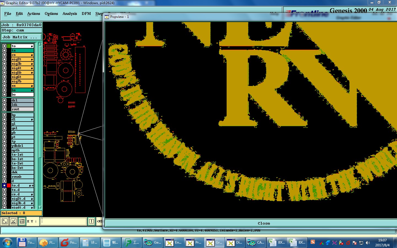Click the Sogou input 'S' tray icon
The width and height of the screenshot is (397, 248).
click(x=313, y=242)
